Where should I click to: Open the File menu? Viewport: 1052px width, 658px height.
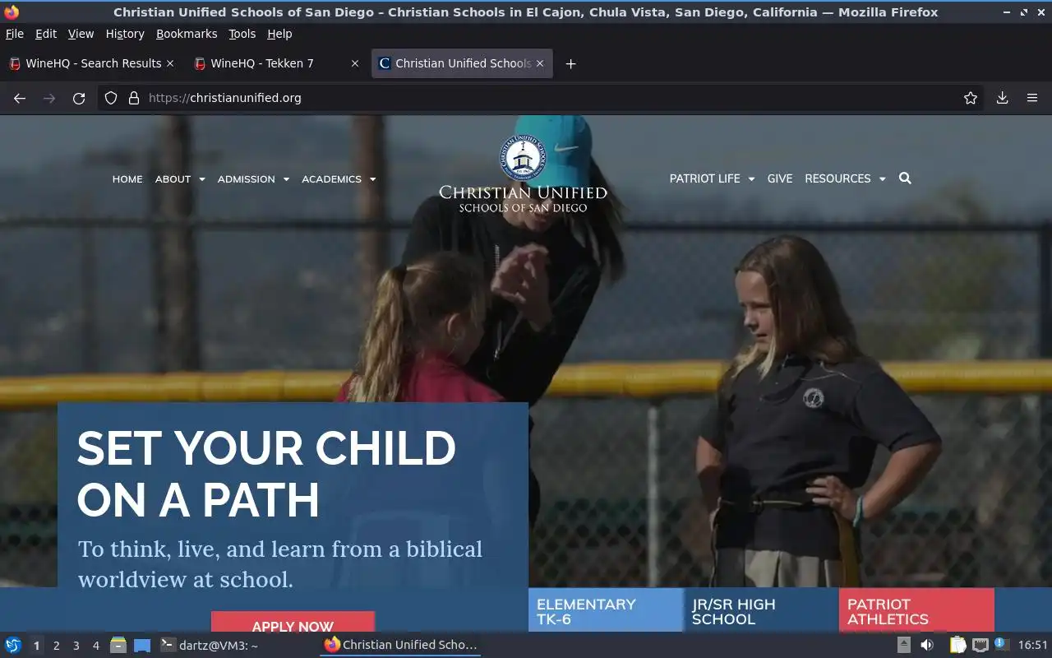(15, 34)
